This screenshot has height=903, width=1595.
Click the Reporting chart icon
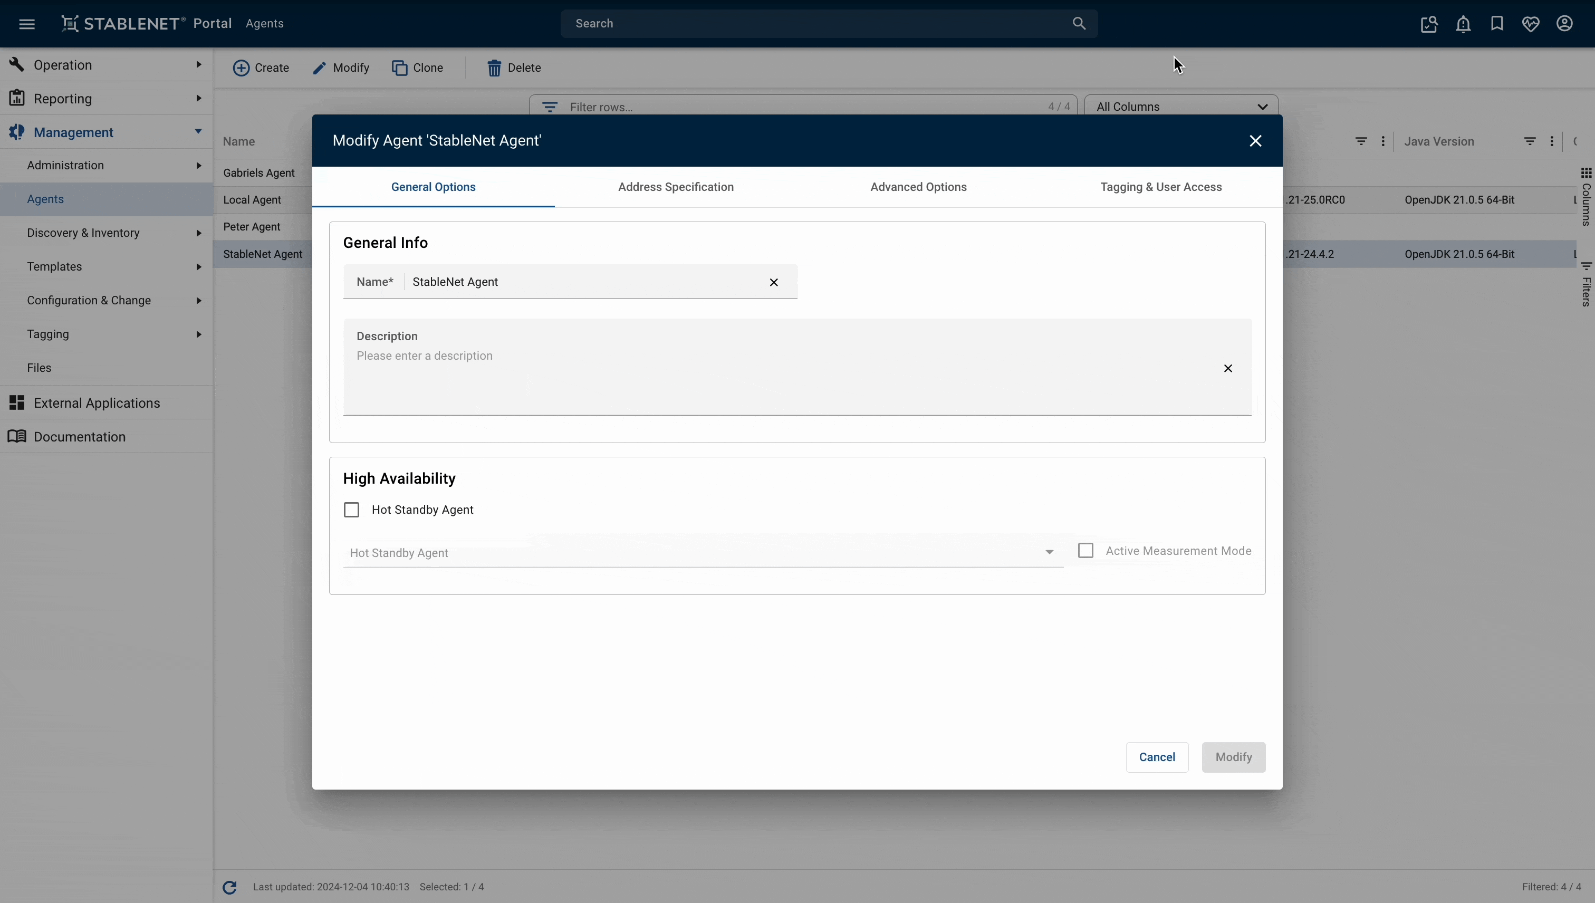(x=17, y=98)
